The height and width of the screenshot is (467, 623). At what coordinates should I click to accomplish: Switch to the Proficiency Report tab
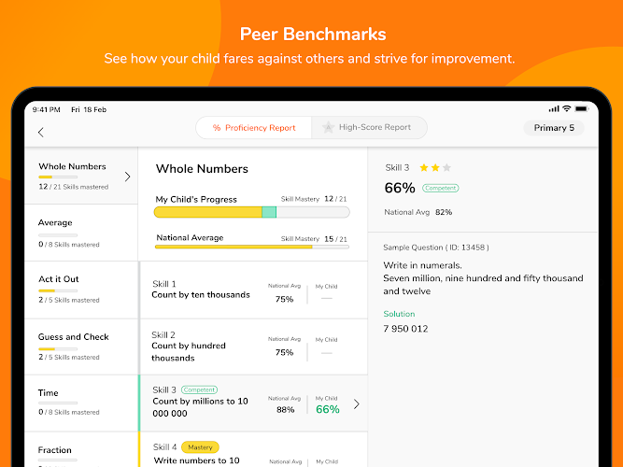point(254,128)
